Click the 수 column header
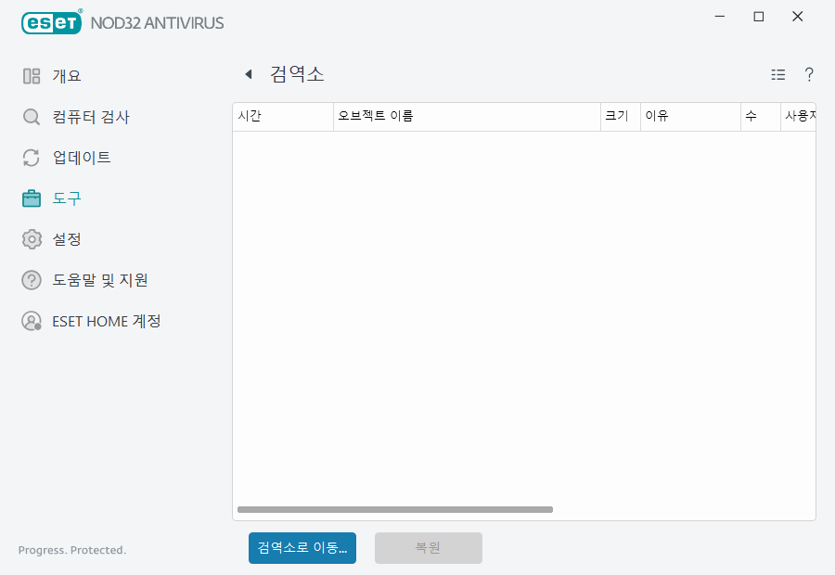This screenshot has width=835, height=575. (759, 116)
